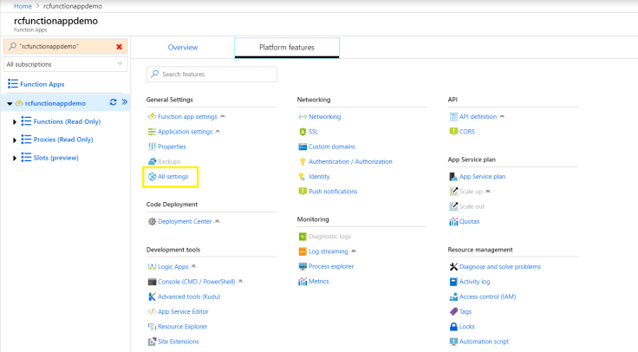Open Authentication / Authorization link
This screenshot has width=638, height=352.
350,161
